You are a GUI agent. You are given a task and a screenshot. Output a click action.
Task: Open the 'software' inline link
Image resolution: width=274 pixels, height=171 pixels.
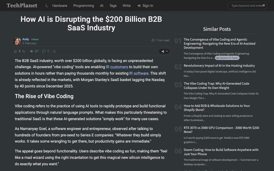point(141,73)
